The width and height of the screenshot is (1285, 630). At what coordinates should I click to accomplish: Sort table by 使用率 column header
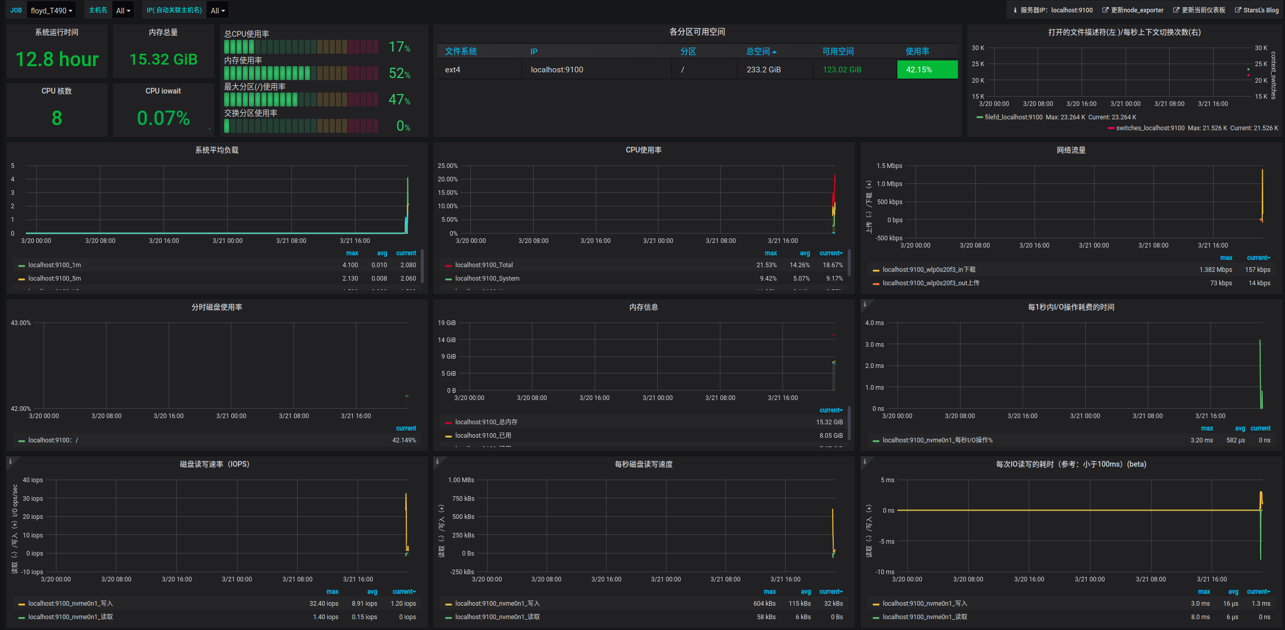(x=917, y=52)
